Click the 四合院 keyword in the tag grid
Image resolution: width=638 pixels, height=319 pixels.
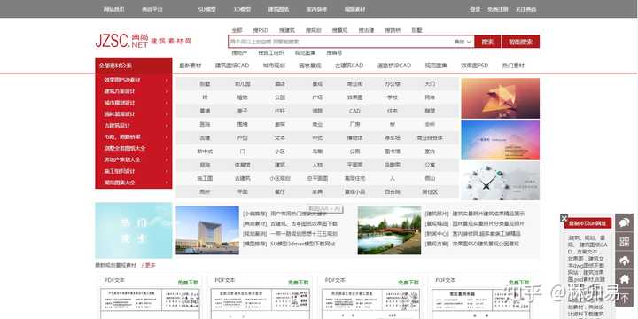click(393, 191)
